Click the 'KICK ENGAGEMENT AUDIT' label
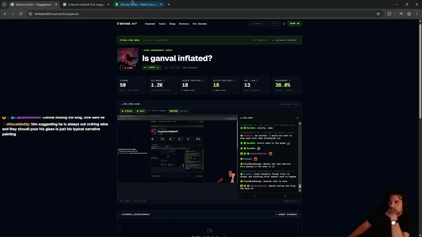 pyautogui.click(x=158, y=50)
